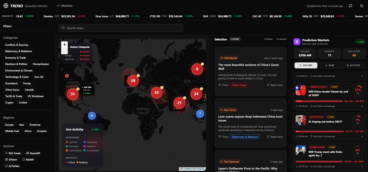Enable the Humanitarian category filter

(41, 64)
